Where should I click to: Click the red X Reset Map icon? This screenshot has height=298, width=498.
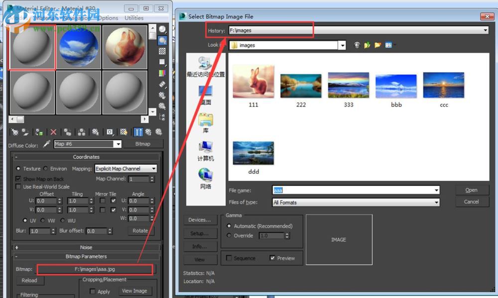(53, 132)
